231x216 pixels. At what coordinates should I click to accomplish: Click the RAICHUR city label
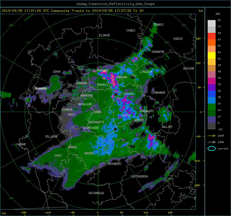(189, 69)
